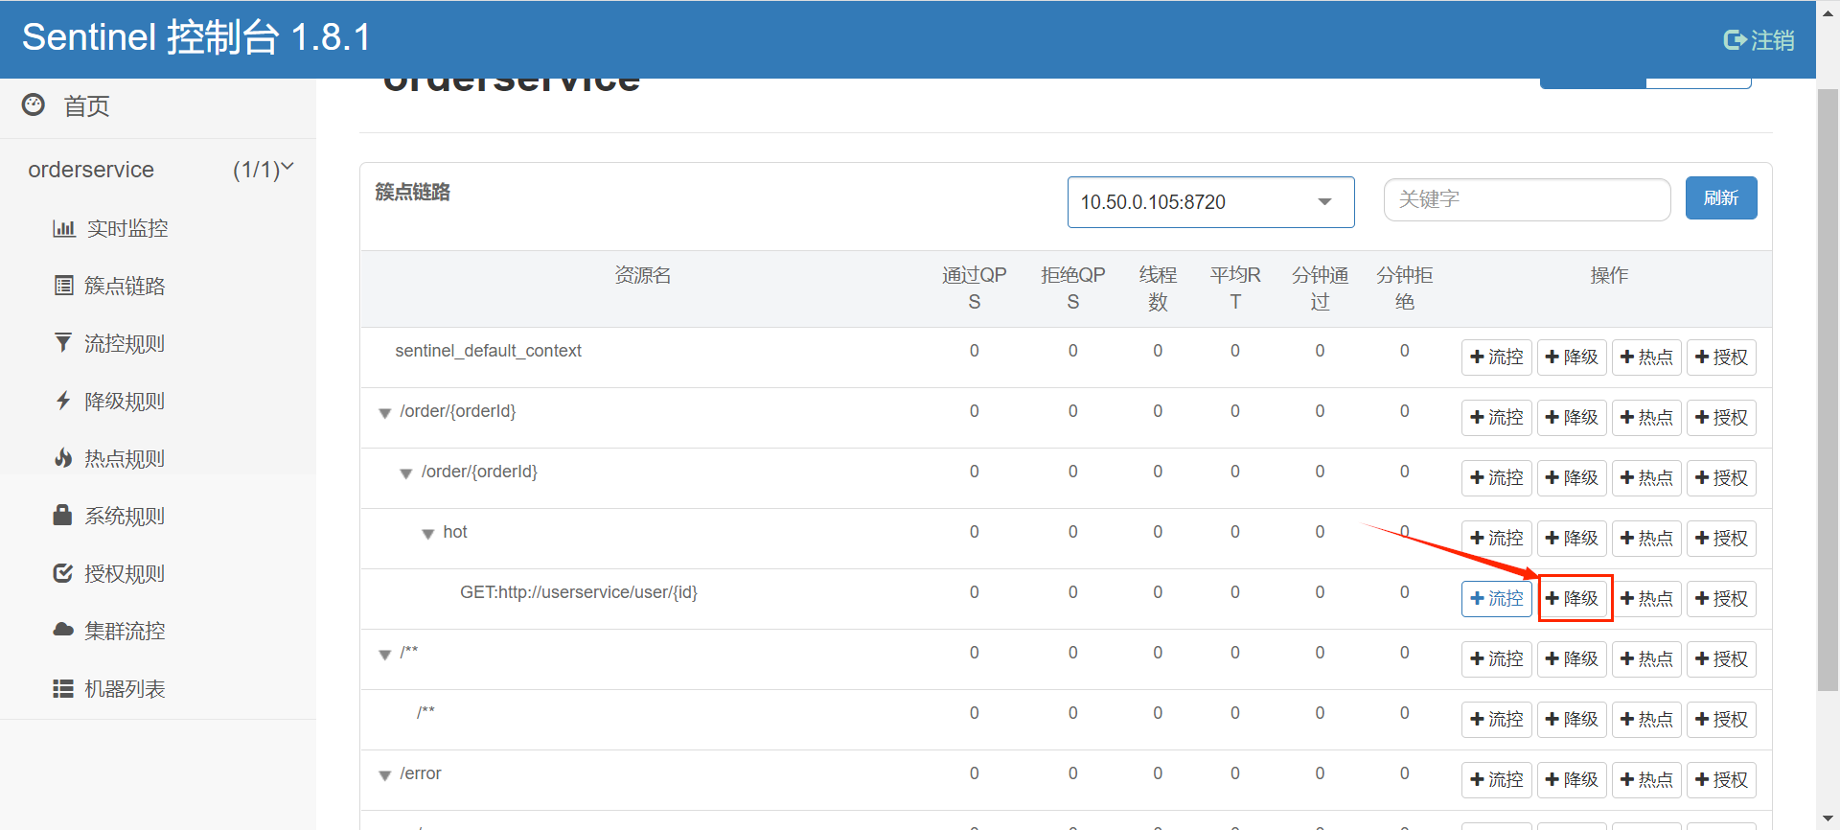This screenshot has height=830, width=1840.
Task: Click the 授权规则 check-square icon
Action: [x=63, y=573]
